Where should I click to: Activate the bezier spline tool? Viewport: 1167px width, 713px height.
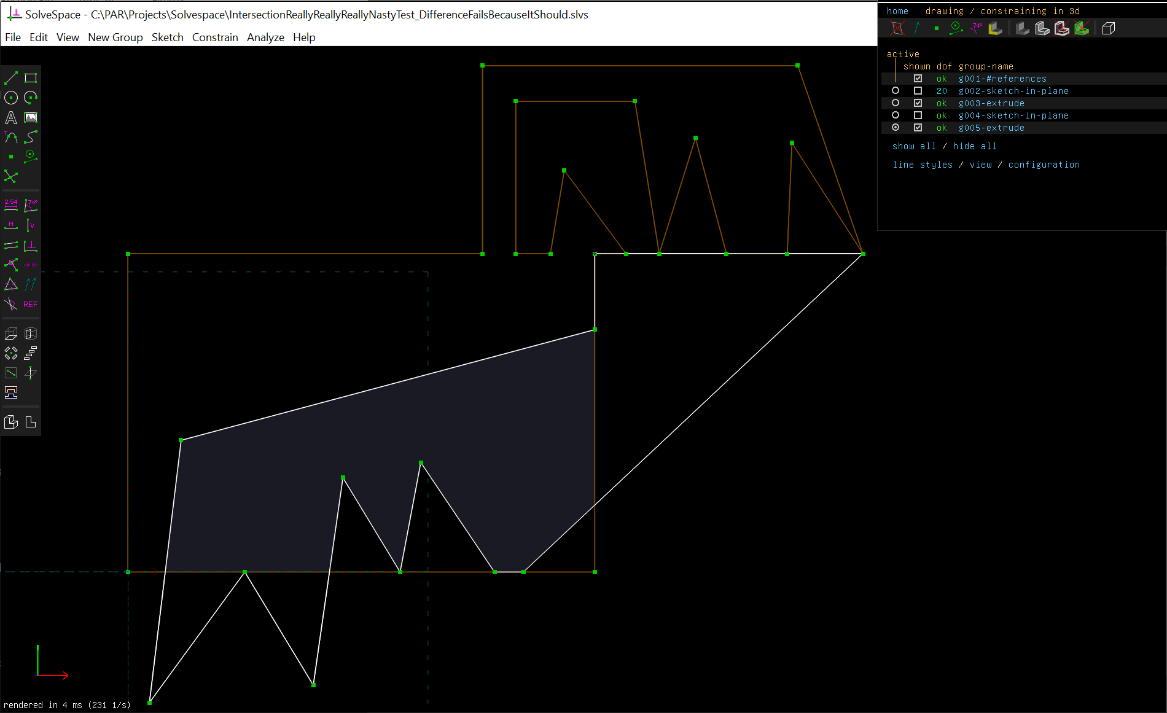click(x=31, y=137)
